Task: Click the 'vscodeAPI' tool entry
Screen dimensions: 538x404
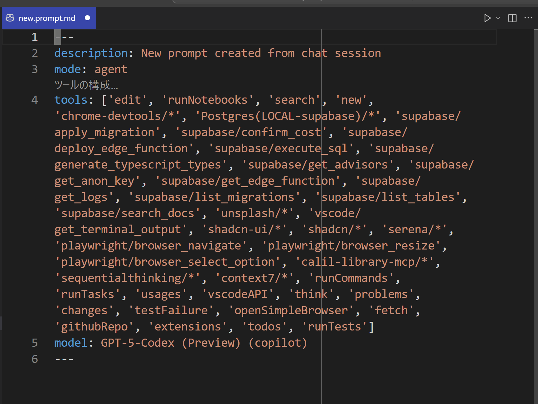Action: (x=238, y=294)
